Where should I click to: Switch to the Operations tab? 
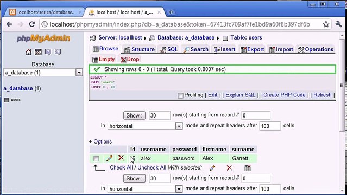[316, 49]
